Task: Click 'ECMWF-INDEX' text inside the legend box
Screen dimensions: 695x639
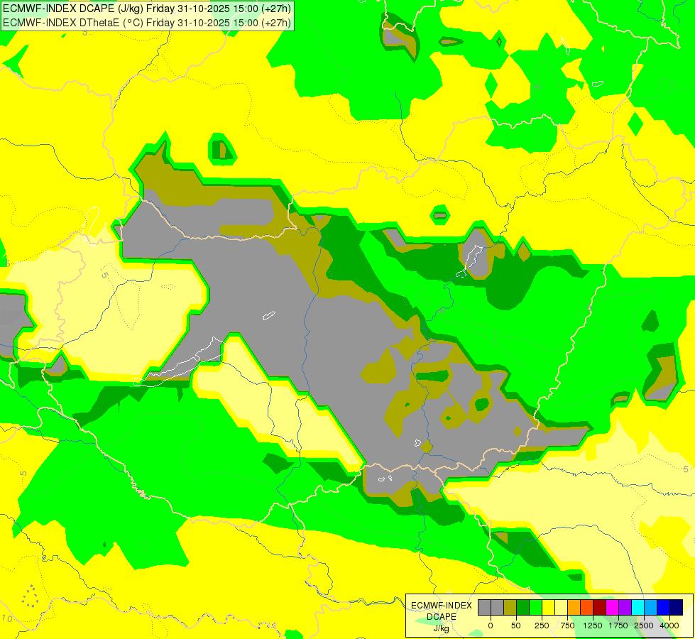Action: coord(442,606)
